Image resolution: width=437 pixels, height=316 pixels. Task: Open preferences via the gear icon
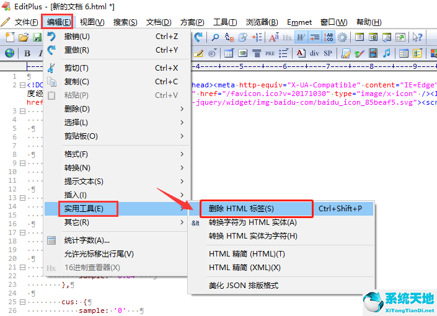tap(342, 37)
